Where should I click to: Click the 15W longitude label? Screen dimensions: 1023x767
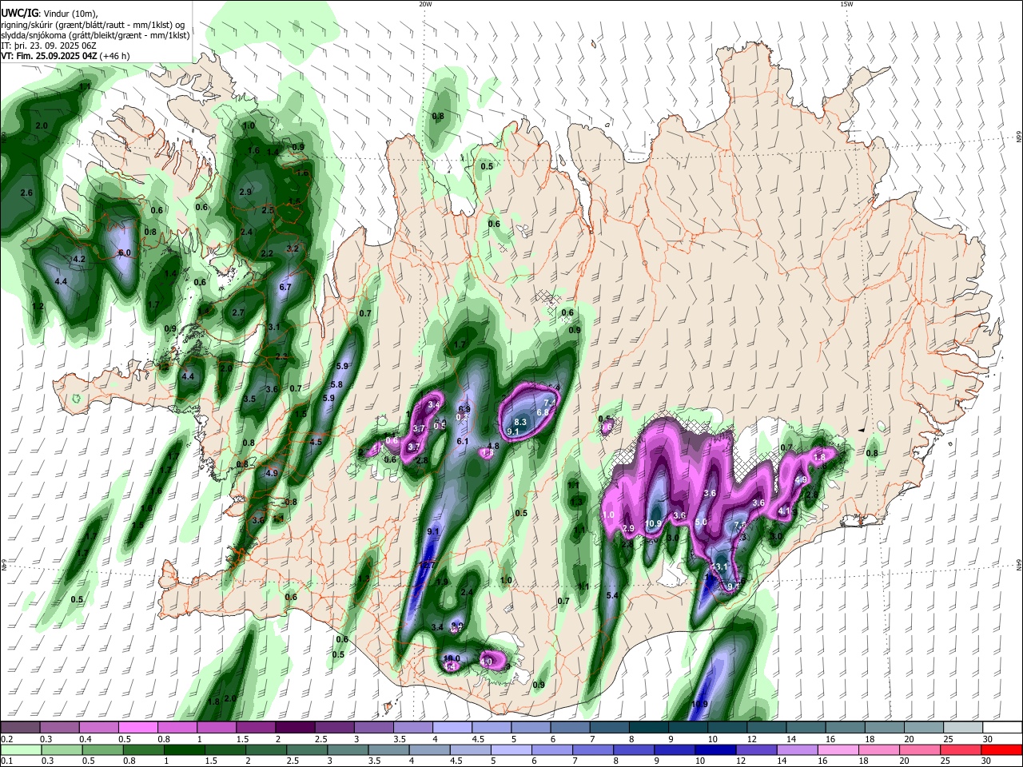tap(846, 4)
